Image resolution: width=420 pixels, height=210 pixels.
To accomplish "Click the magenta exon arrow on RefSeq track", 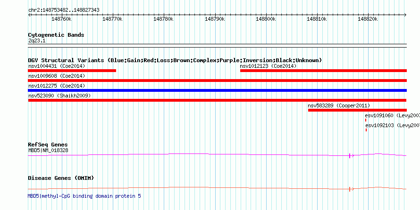I will pos(351,155).
